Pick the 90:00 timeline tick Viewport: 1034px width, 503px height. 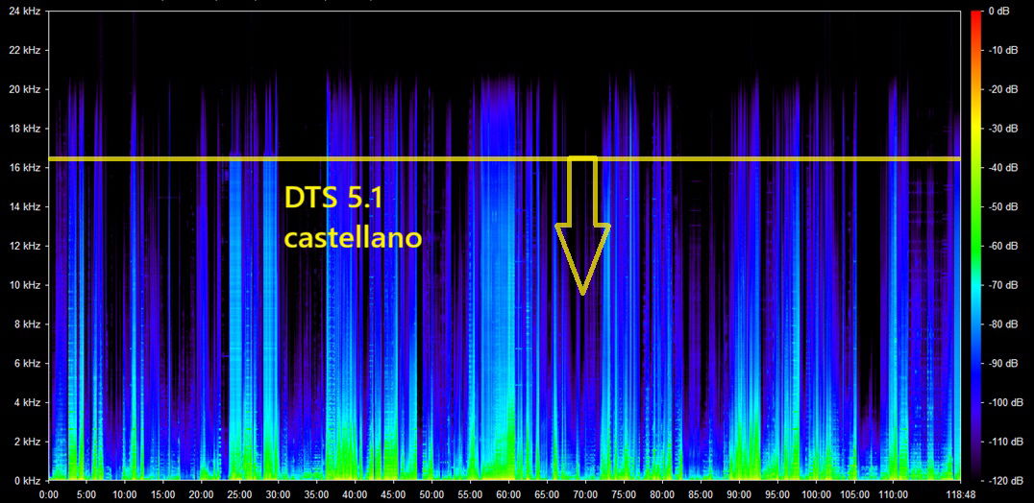tap(739, 493)
